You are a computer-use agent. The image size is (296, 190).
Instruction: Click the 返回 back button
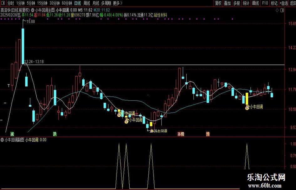tap(293, 3)
